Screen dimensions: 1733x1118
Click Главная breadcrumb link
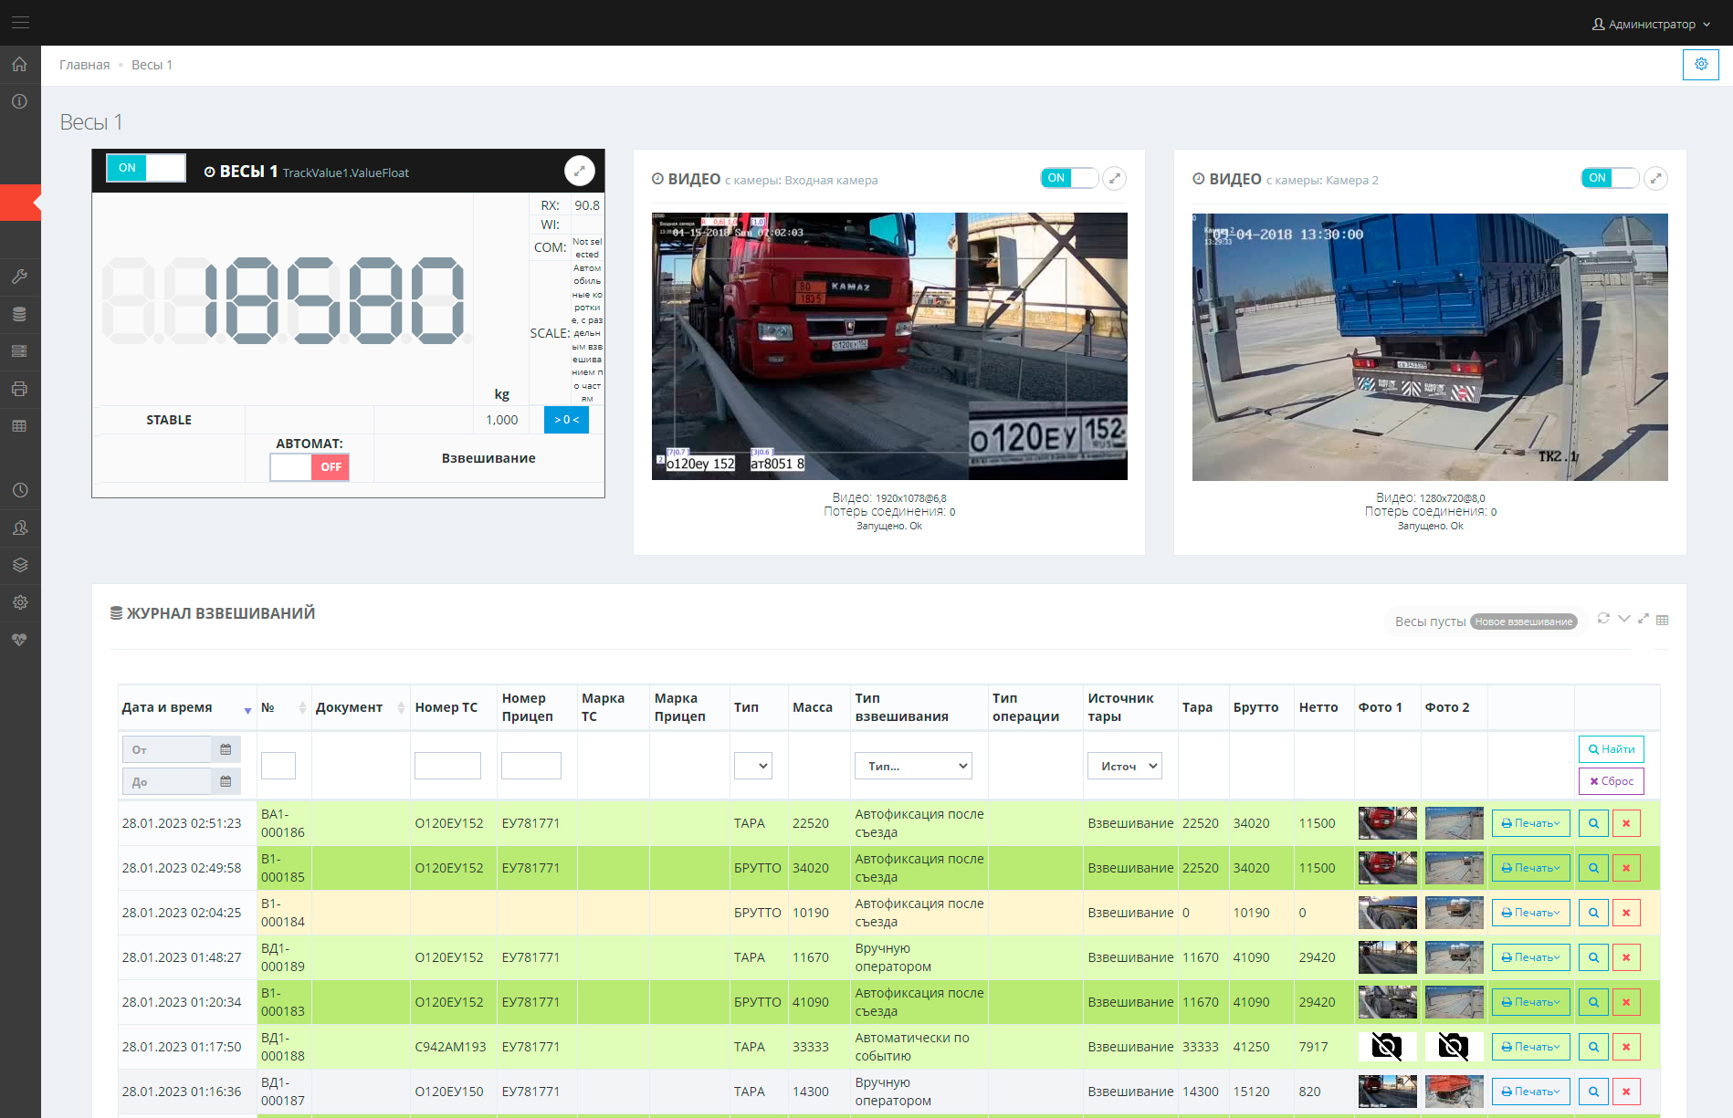84,65
